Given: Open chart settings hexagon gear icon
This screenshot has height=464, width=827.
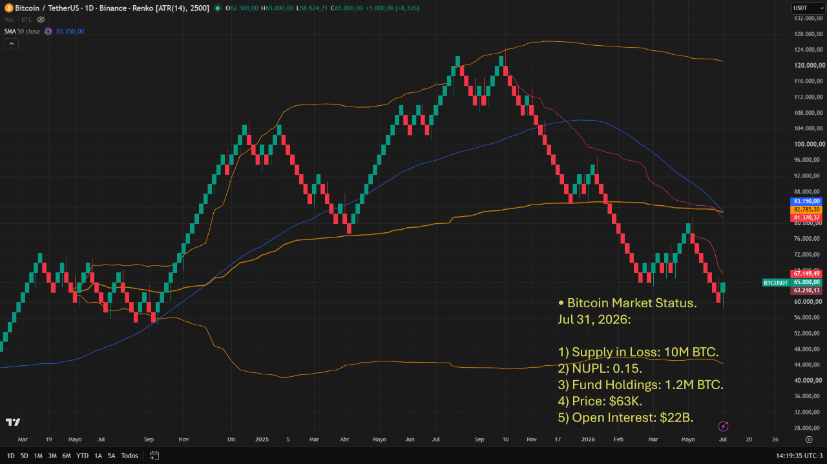Looking at the screenshot, I should coord(808,439).
